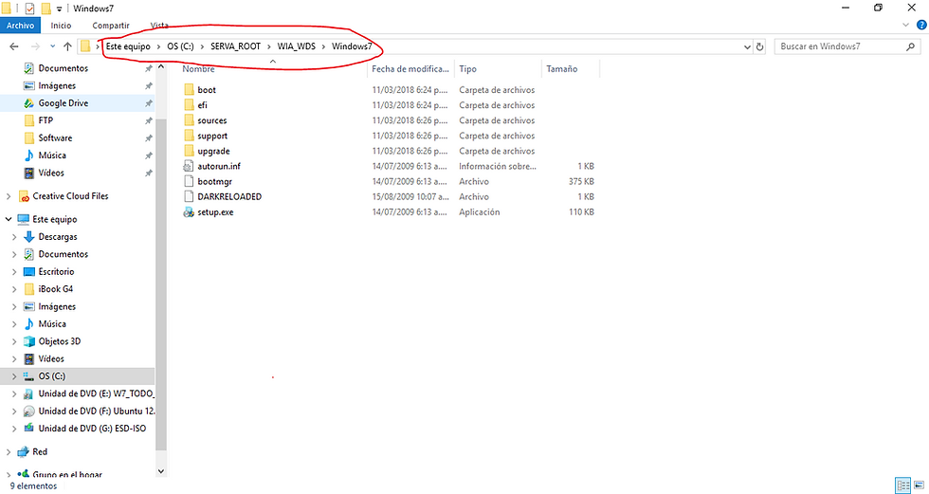The height and width of the screenshot is (494, 929).
Task: Select the autorun.inf file icon
Action: tap(189, 166)
